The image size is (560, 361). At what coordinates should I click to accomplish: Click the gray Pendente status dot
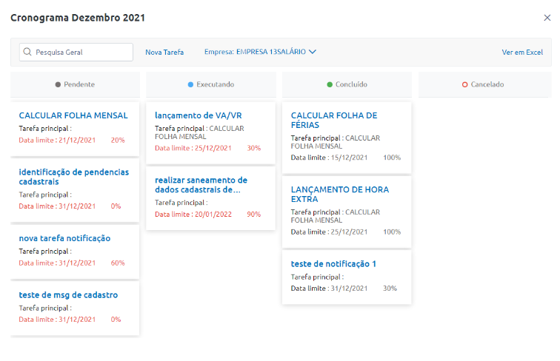tap(58, 85)
